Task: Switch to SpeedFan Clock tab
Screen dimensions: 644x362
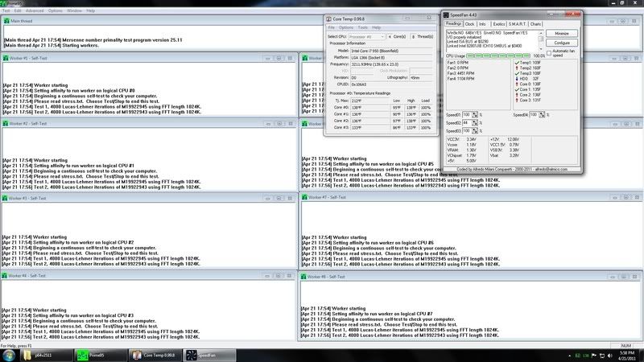Action: point(470,24)
